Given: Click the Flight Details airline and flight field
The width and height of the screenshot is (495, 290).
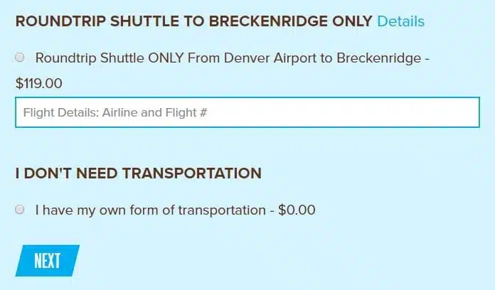Looking at the screenshot, I should click(247, 112).
